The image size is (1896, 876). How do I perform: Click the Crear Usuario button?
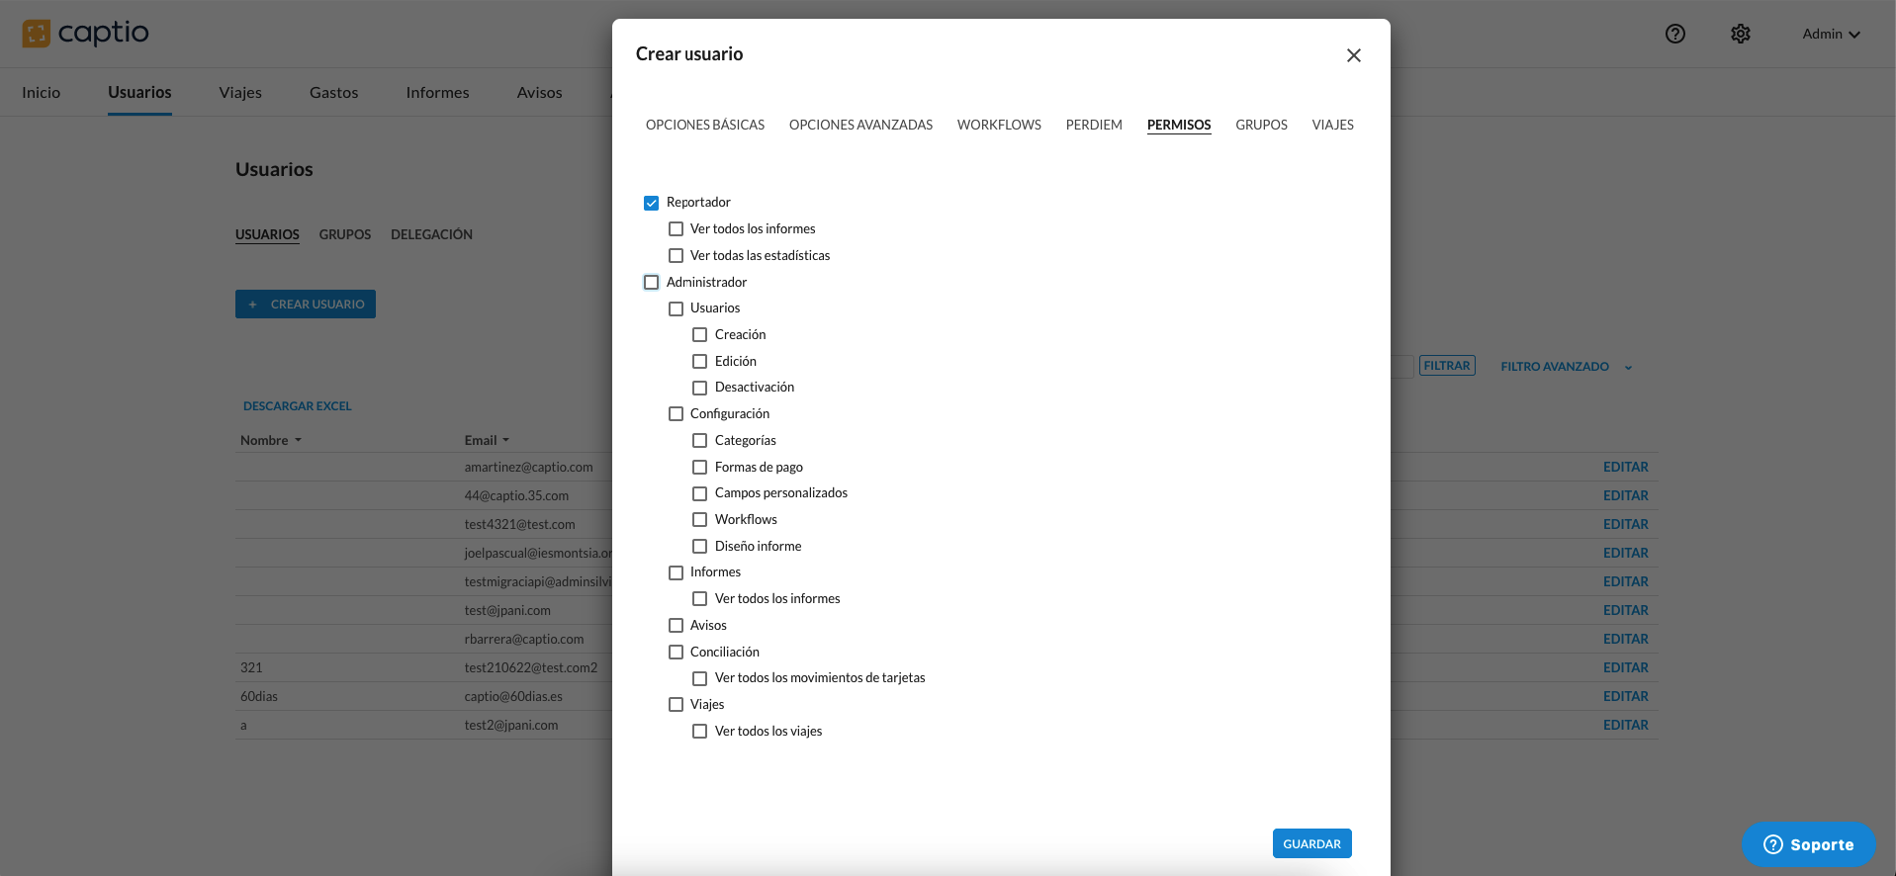306,305
